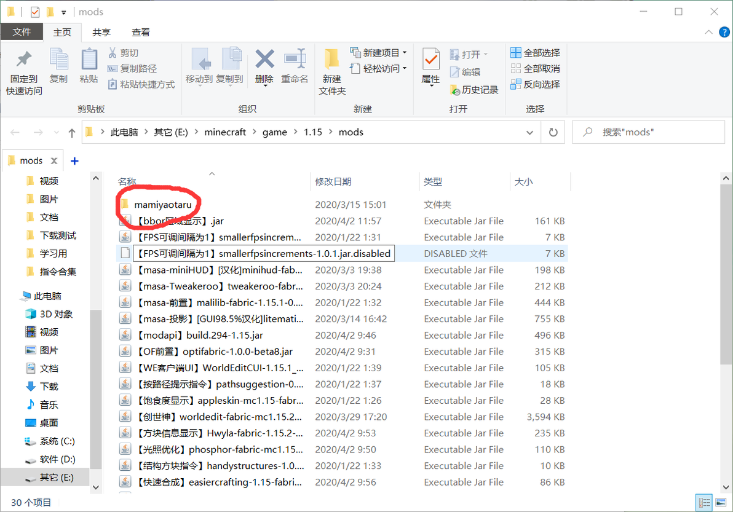Go up one level with the up arrow
The image size is (733, 512).
click(71, 133)
